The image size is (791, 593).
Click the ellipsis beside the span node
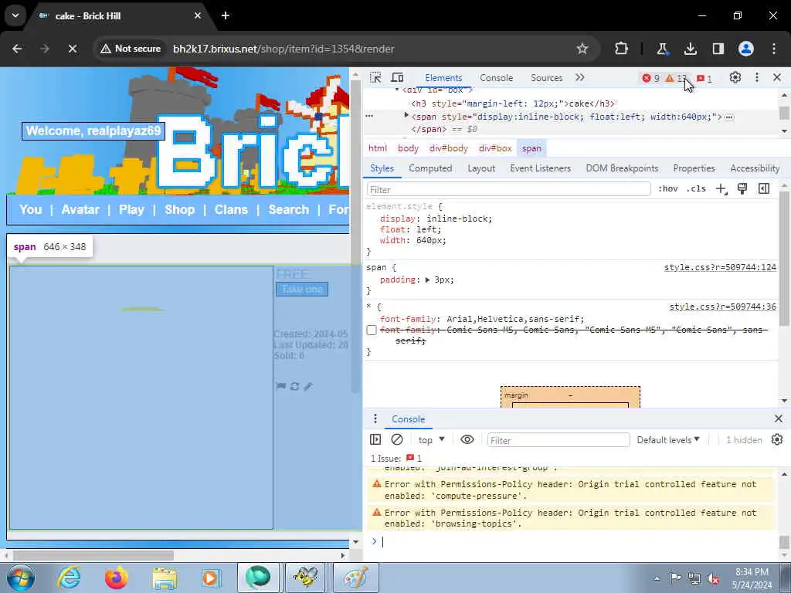point(729,117)
